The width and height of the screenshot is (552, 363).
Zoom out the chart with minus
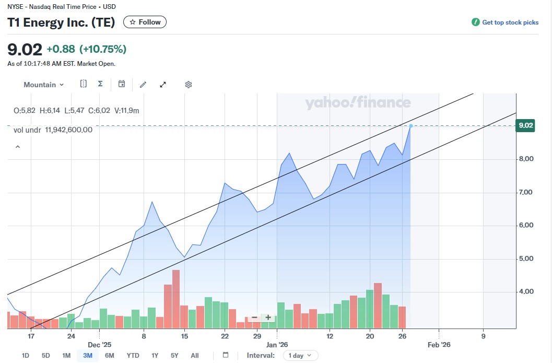[x=254, y=317]
